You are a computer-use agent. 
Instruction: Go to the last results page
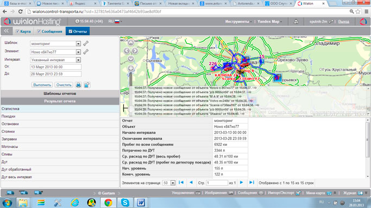(251, 183)
